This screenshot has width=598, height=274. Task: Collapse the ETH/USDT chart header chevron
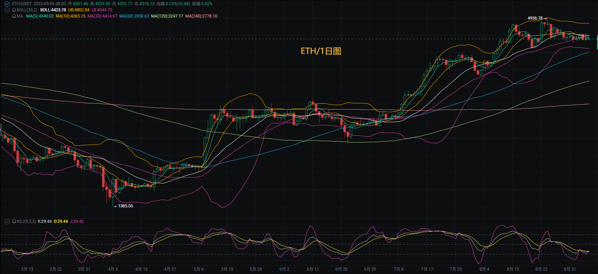[7, 4]
